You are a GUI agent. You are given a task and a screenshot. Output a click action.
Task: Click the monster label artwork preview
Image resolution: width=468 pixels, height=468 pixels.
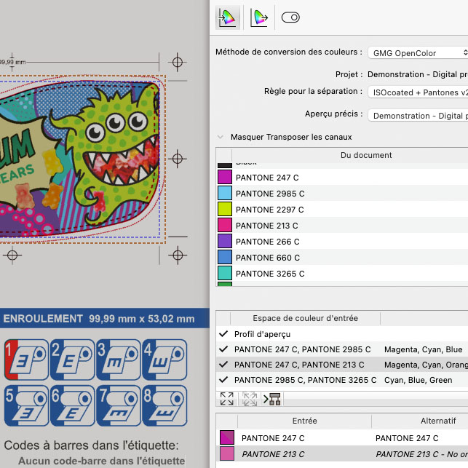point(80,159)
